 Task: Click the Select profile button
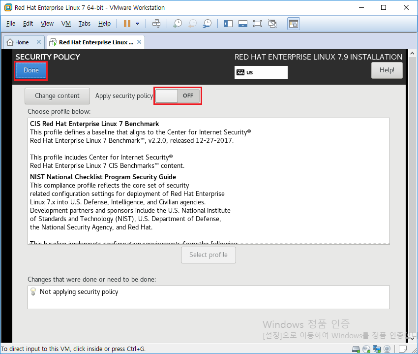pos(209,255)
